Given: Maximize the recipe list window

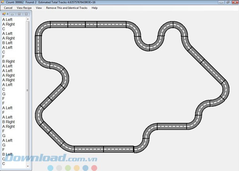Looking at the screenshot, I should pyautogui.click(x=19, y=14).
